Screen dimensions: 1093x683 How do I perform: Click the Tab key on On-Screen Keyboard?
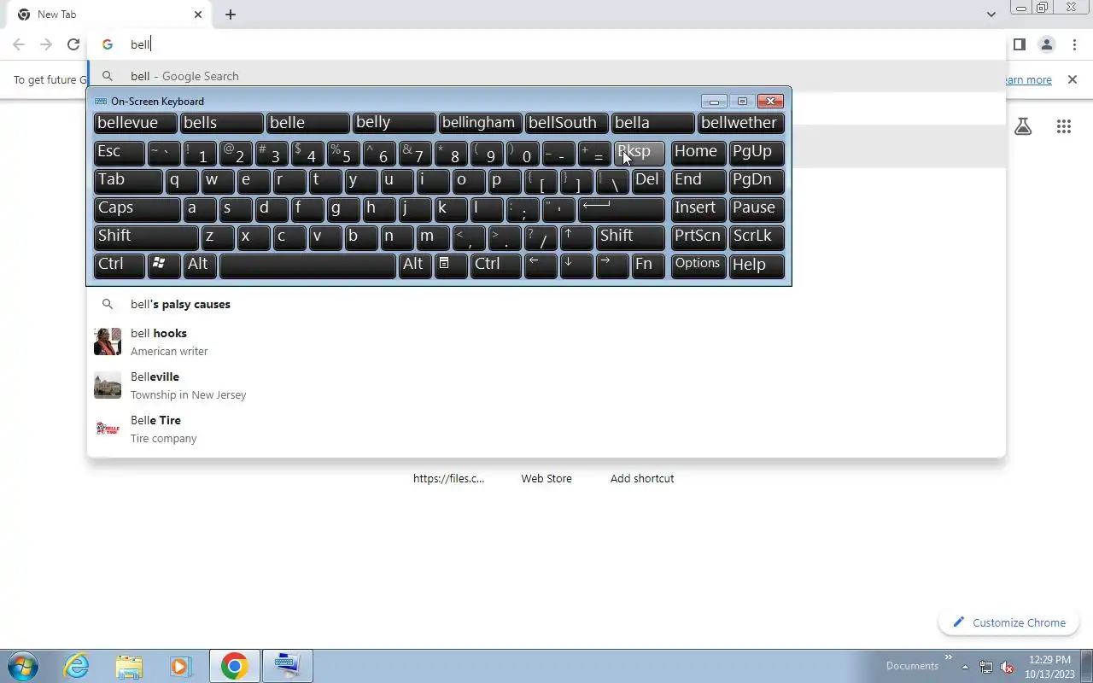[x=128, y=181]
